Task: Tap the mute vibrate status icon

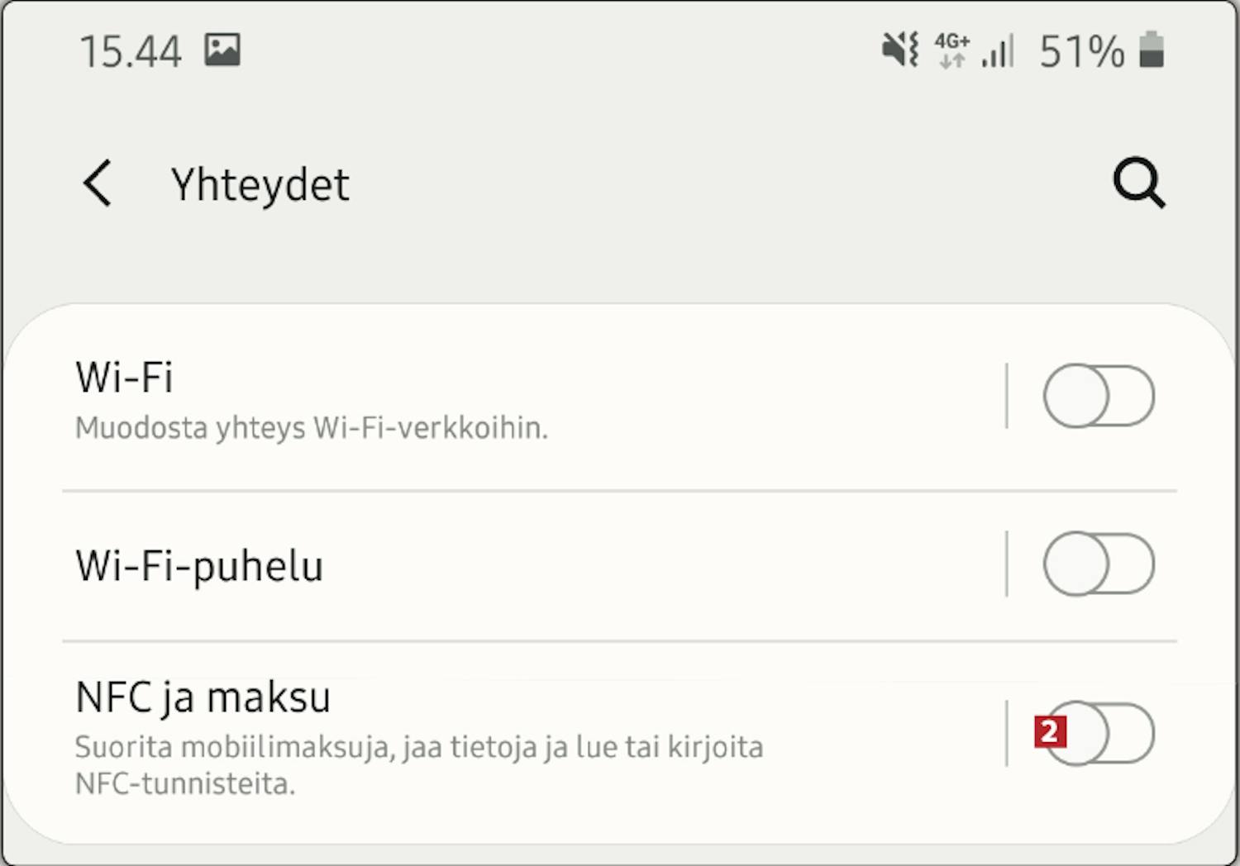Action: point(900,50)
